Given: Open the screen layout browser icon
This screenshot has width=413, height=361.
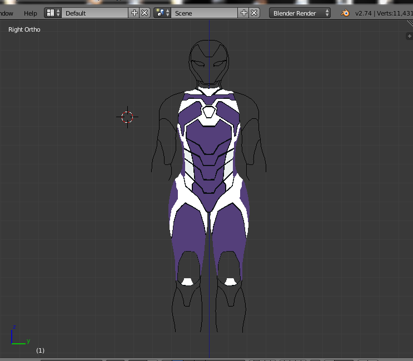Looking at the screenshot, I should [53, 13].
